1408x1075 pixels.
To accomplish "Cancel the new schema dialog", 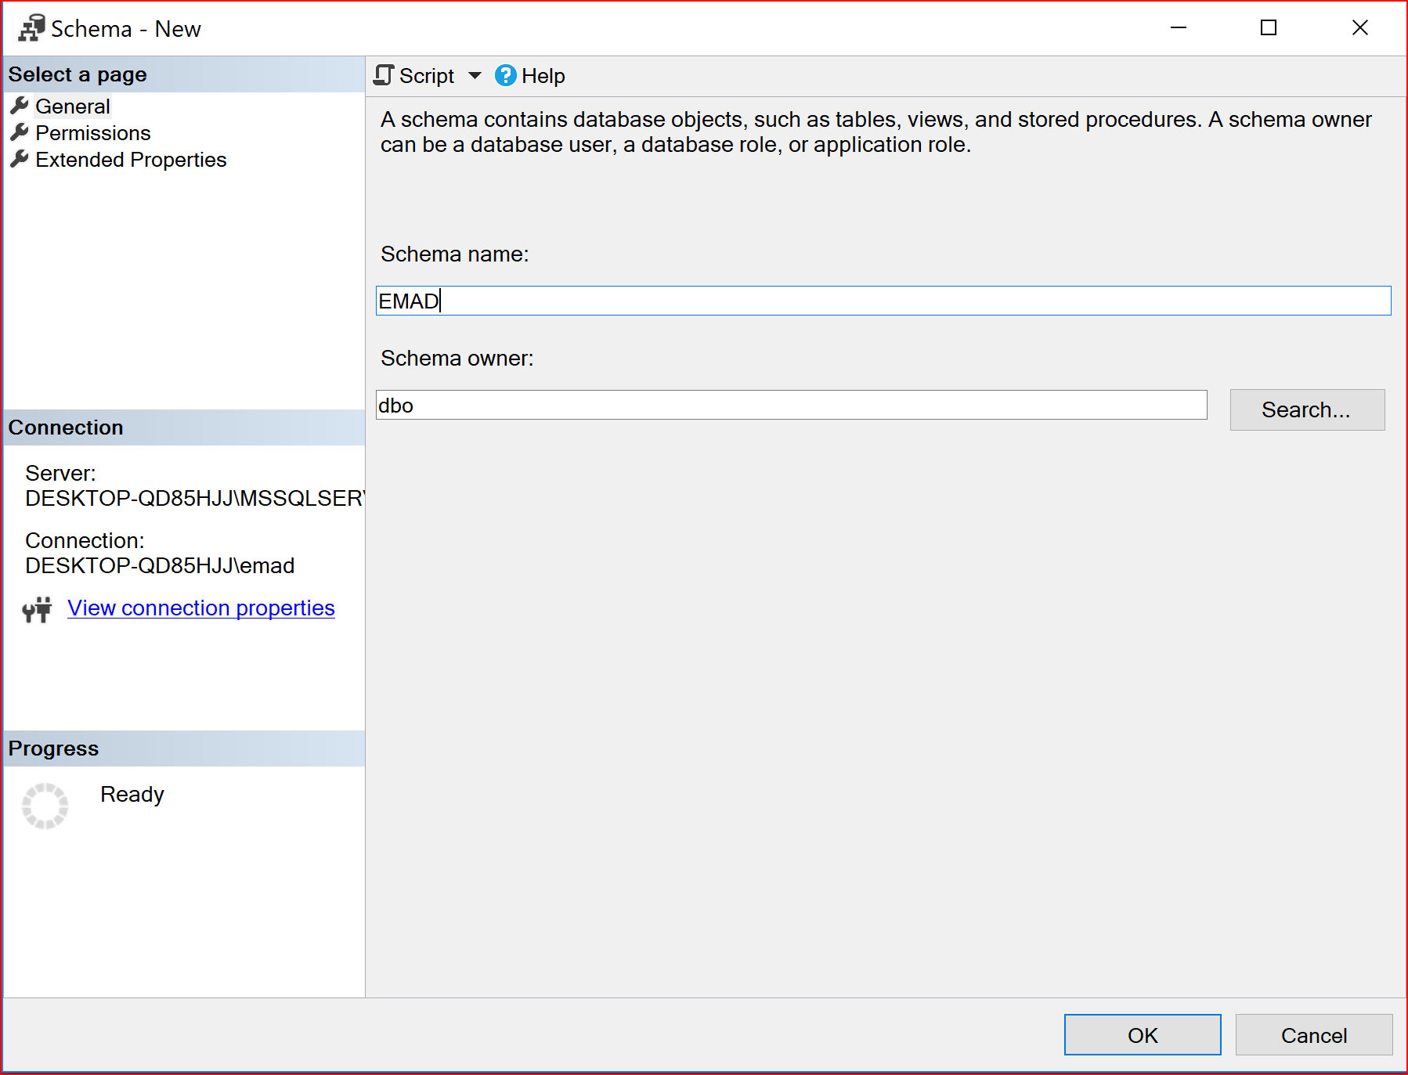I will 1313,1034.
